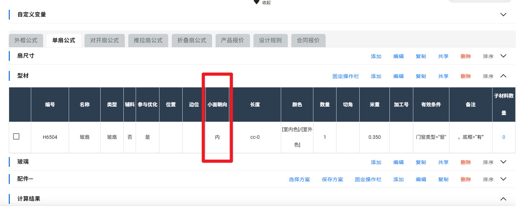The height and width of the screenshot is (207, 516).
Task: Expand the 玻璃 section chevron
Action: (x=503, y=162)
